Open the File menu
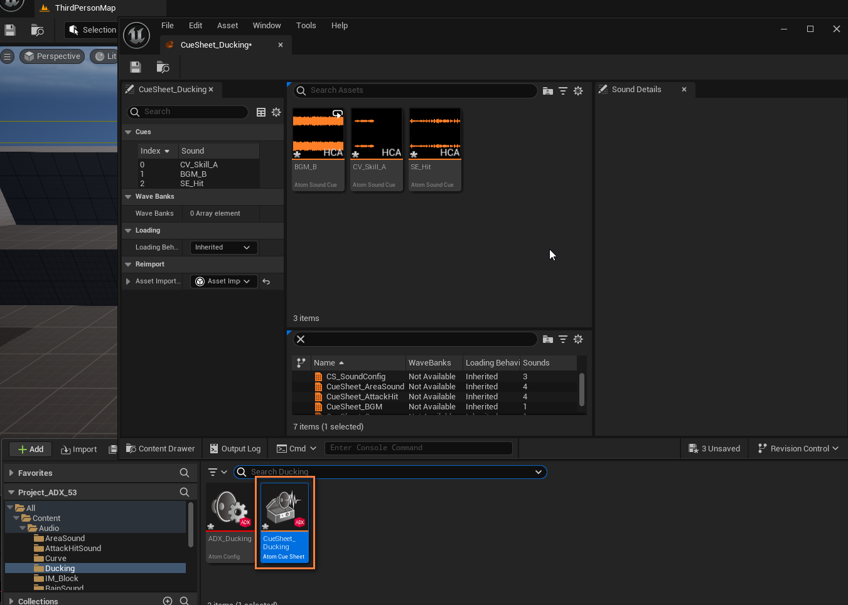 tap(168, 26)
